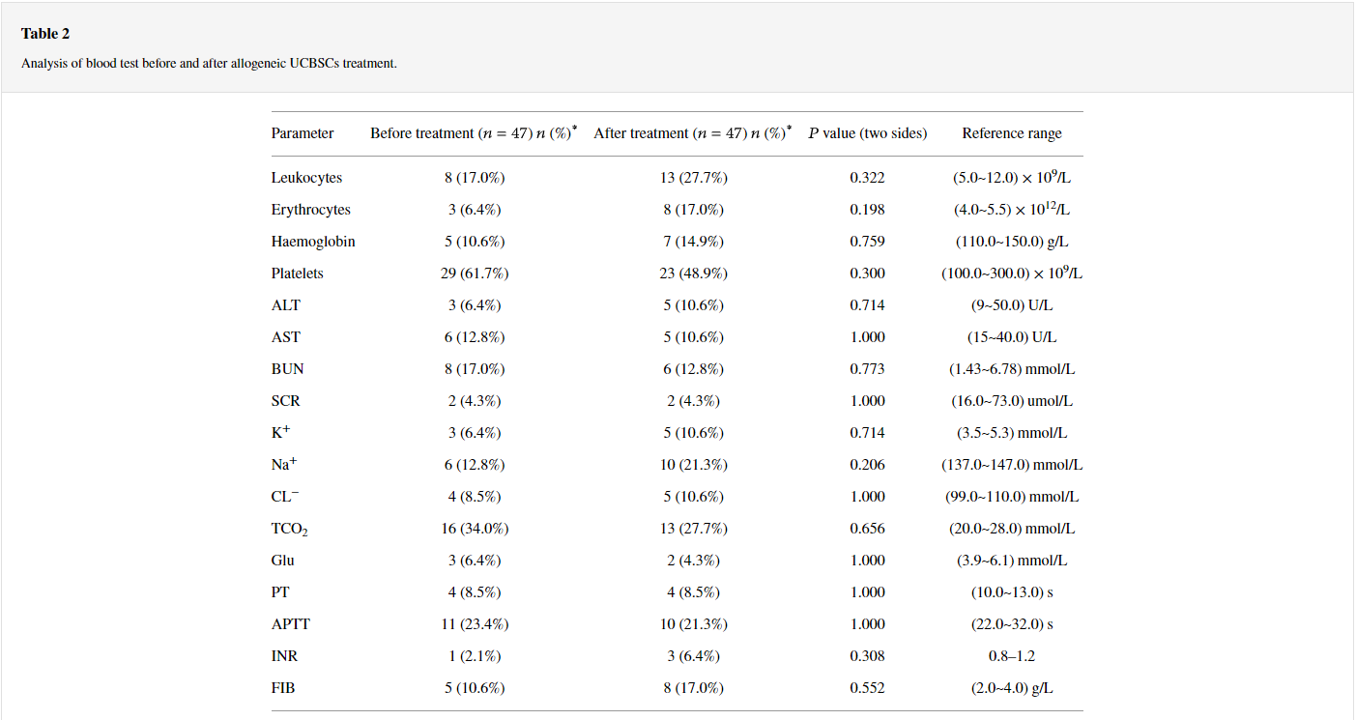This screenshot has height=720, width=1356.
Task: Click the BUN P value 0.773
Action: coord(867,369)
